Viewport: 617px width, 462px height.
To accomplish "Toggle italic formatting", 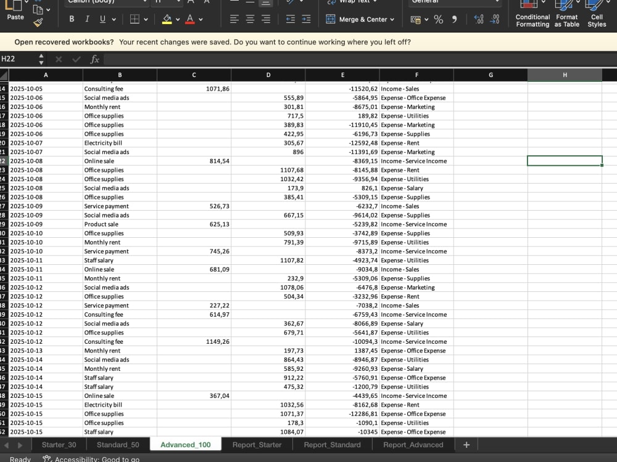I will 87,19.
